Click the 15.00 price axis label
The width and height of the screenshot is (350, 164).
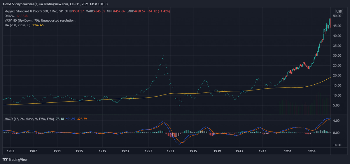[337, 85]
